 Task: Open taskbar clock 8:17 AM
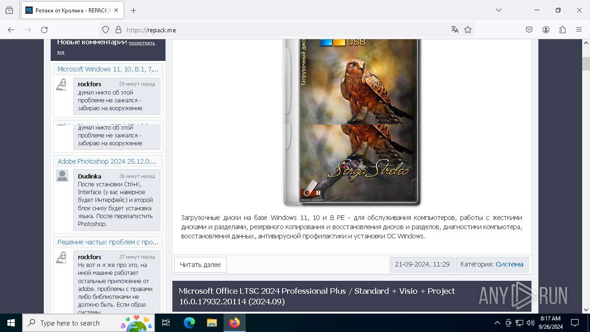550,323
